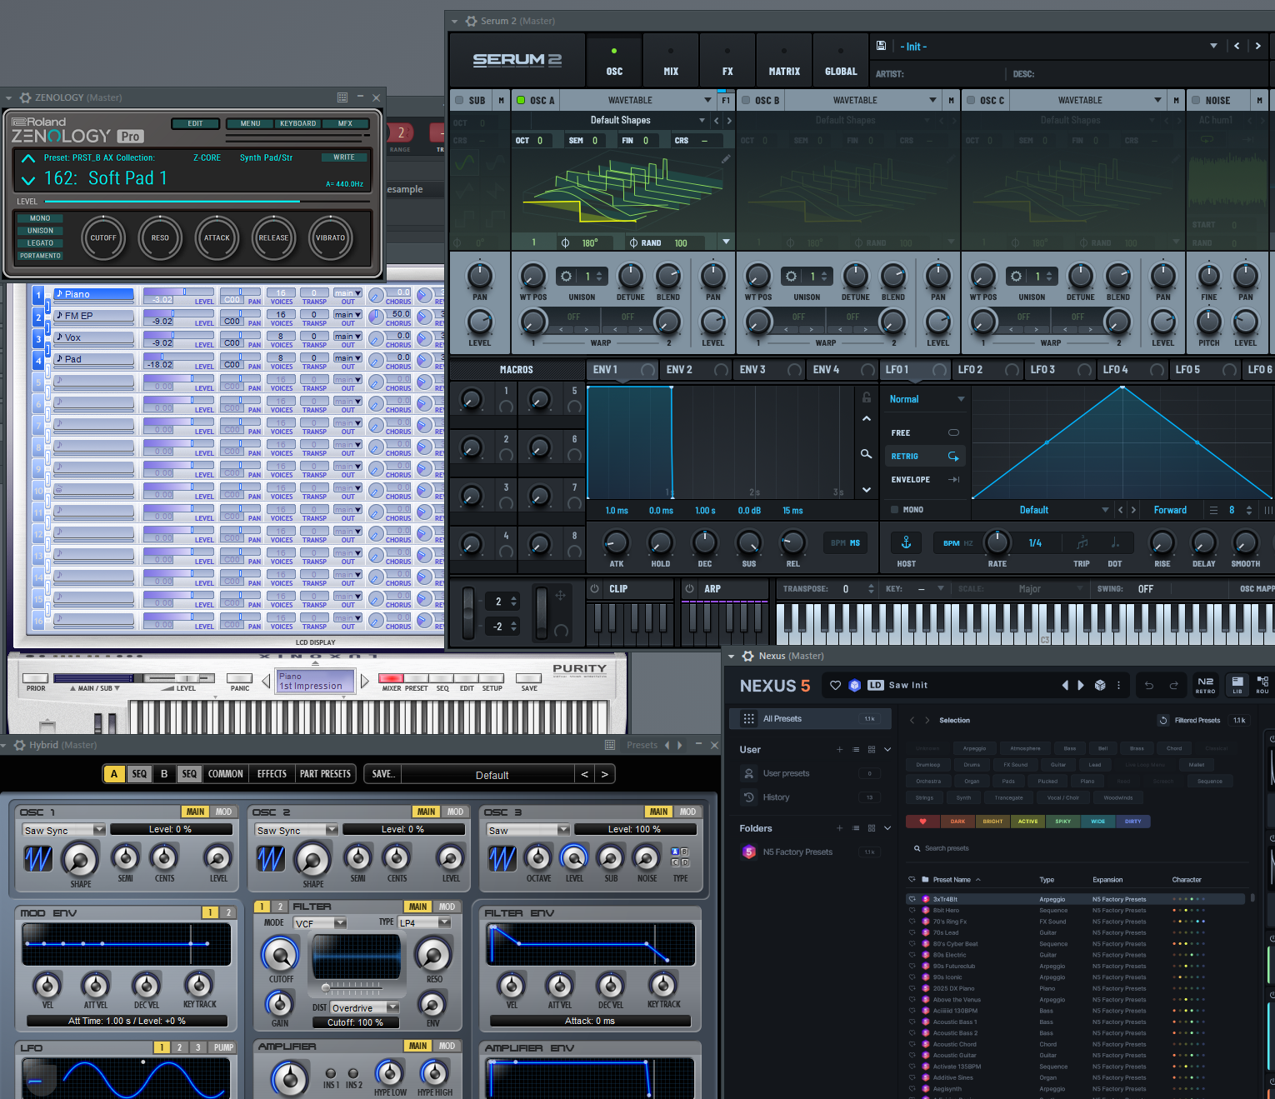The width and height of the screenshot is (1275, 1099).
Task: Open the Hybrid EFFECTS tab
Action: coord(272,774)
